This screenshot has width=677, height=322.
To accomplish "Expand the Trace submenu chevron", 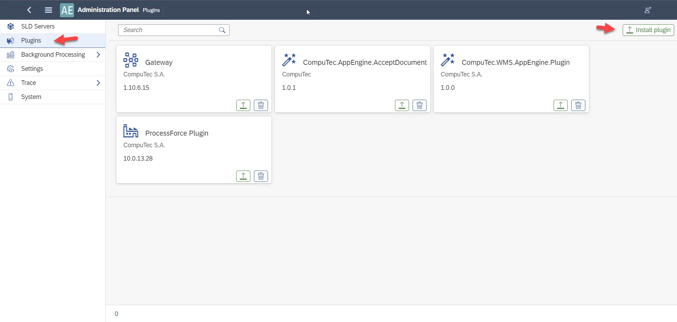I will point(98,83).
